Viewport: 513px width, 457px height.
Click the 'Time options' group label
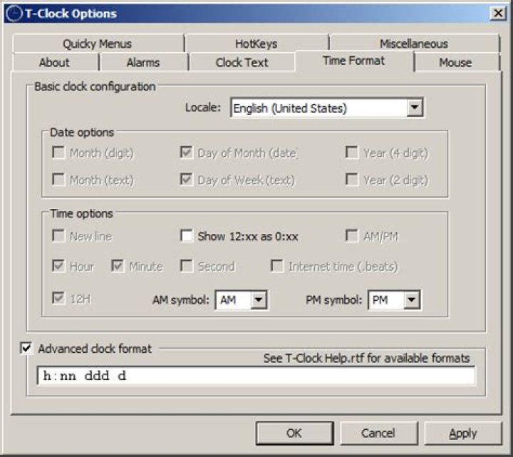click(81, 214)
